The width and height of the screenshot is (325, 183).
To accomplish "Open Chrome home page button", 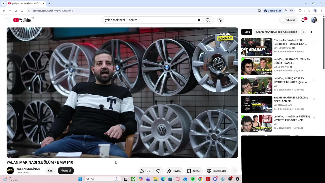I will [22, 11].
